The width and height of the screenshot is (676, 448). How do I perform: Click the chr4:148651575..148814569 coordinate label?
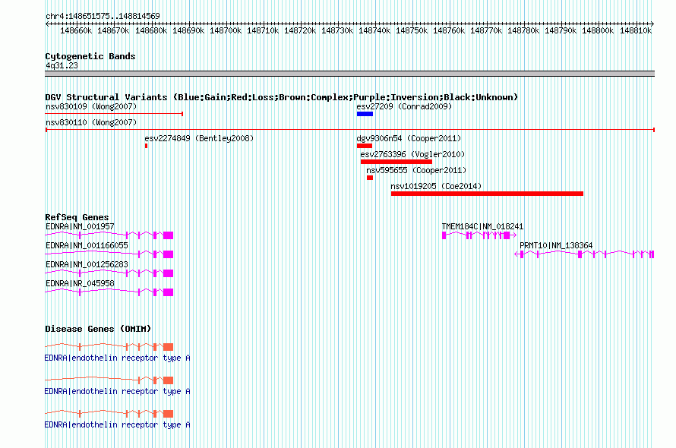[103, 16]
